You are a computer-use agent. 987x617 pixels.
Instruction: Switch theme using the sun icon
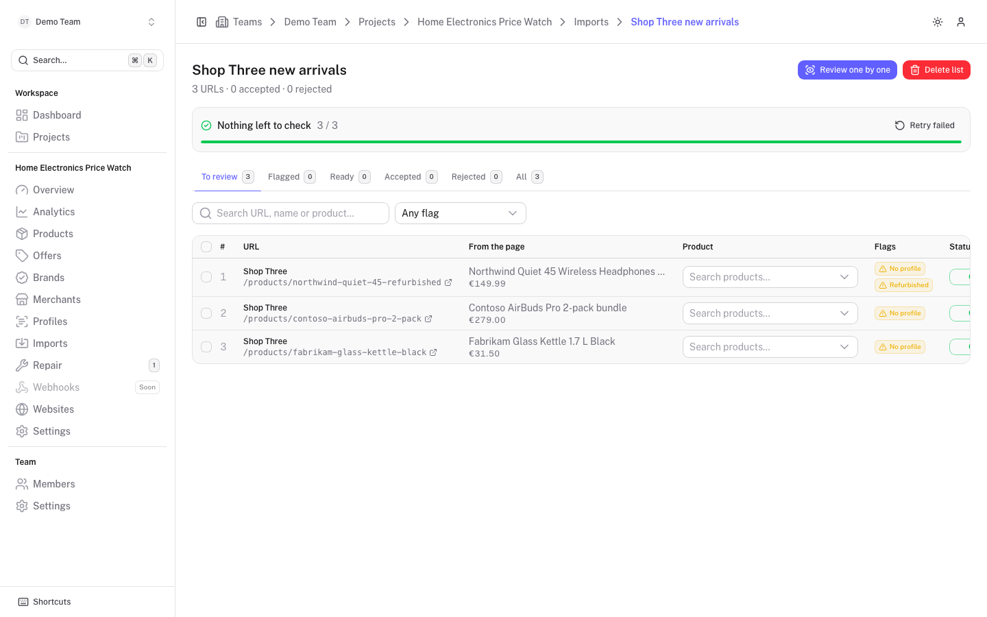938,22
